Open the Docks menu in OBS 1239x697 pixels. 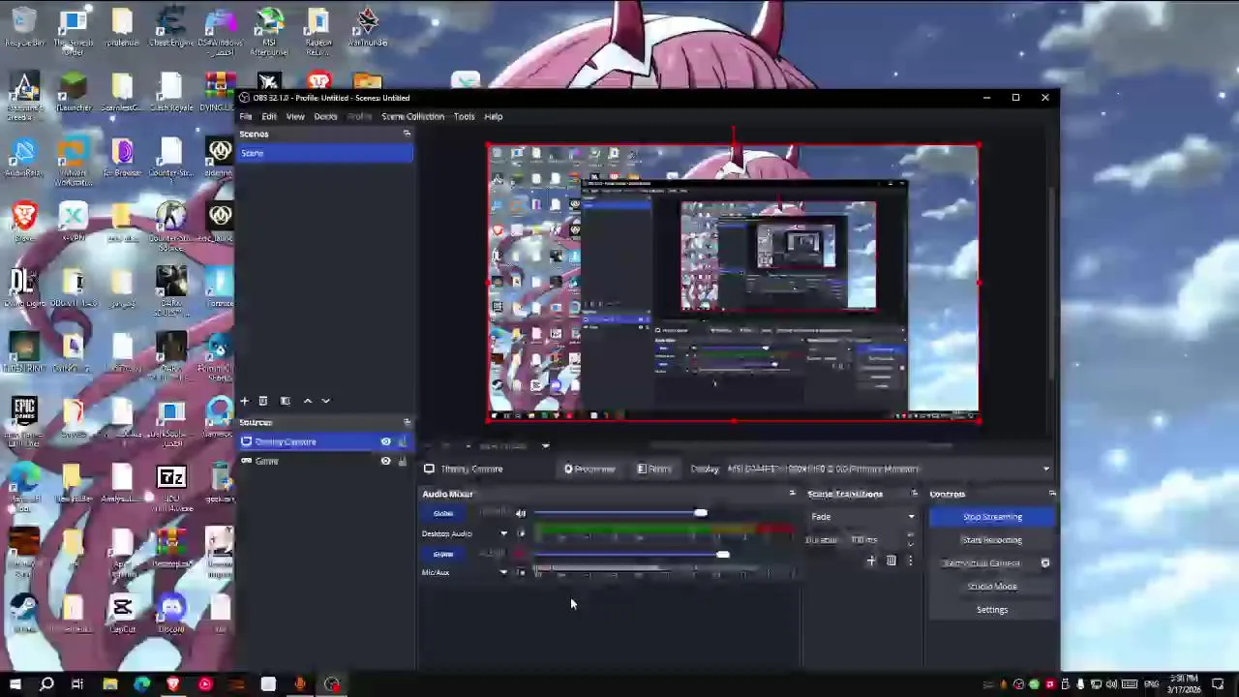[x=325, y=116]
